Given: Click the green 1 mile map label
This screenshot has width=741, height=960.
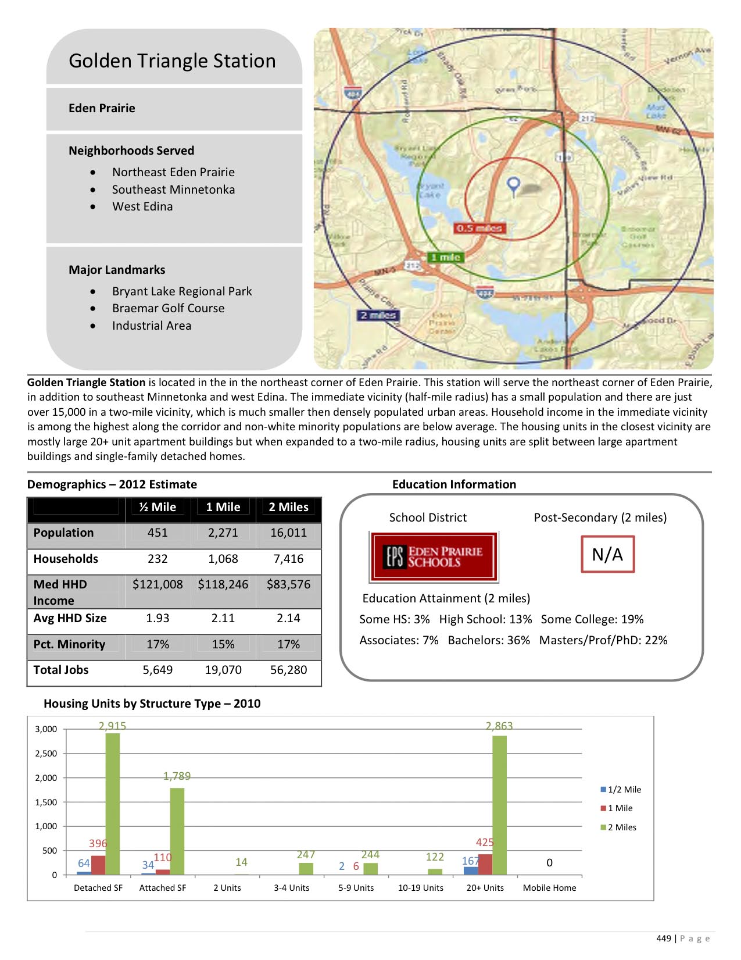Looking at the screenshot, I should [x=446, y=257].
